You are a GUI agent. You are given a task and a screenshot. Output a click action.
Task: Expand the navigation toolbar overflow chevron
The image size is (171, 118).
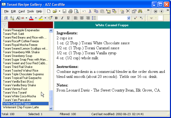coord(168,10)
